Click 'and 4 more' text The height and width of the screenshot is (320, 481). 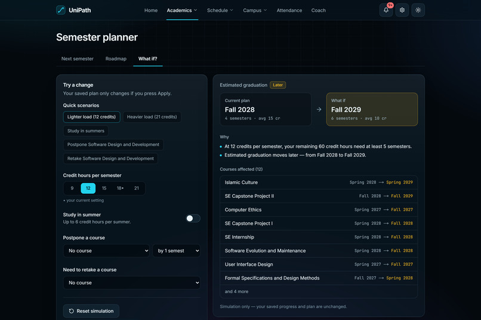(236, 291)
